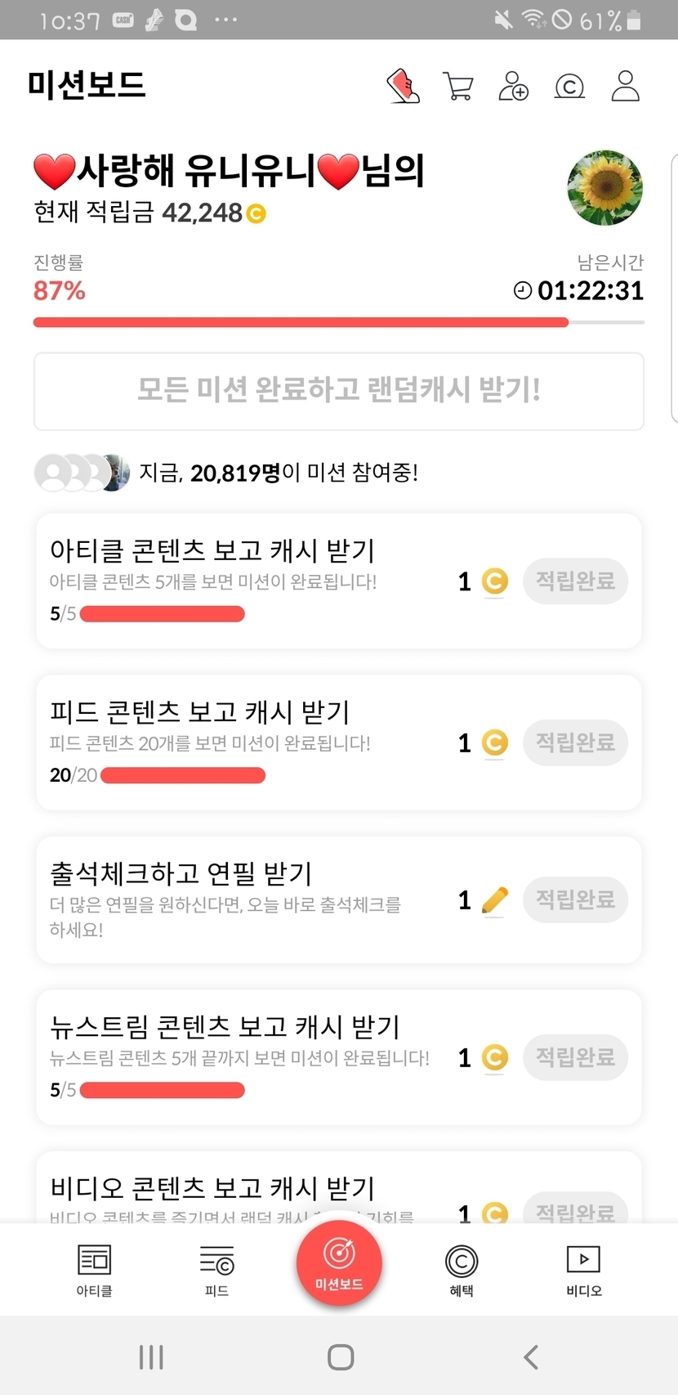Open the shopping cart
The width and height of the screenshot is (678, 1395).
pos(458,86)
